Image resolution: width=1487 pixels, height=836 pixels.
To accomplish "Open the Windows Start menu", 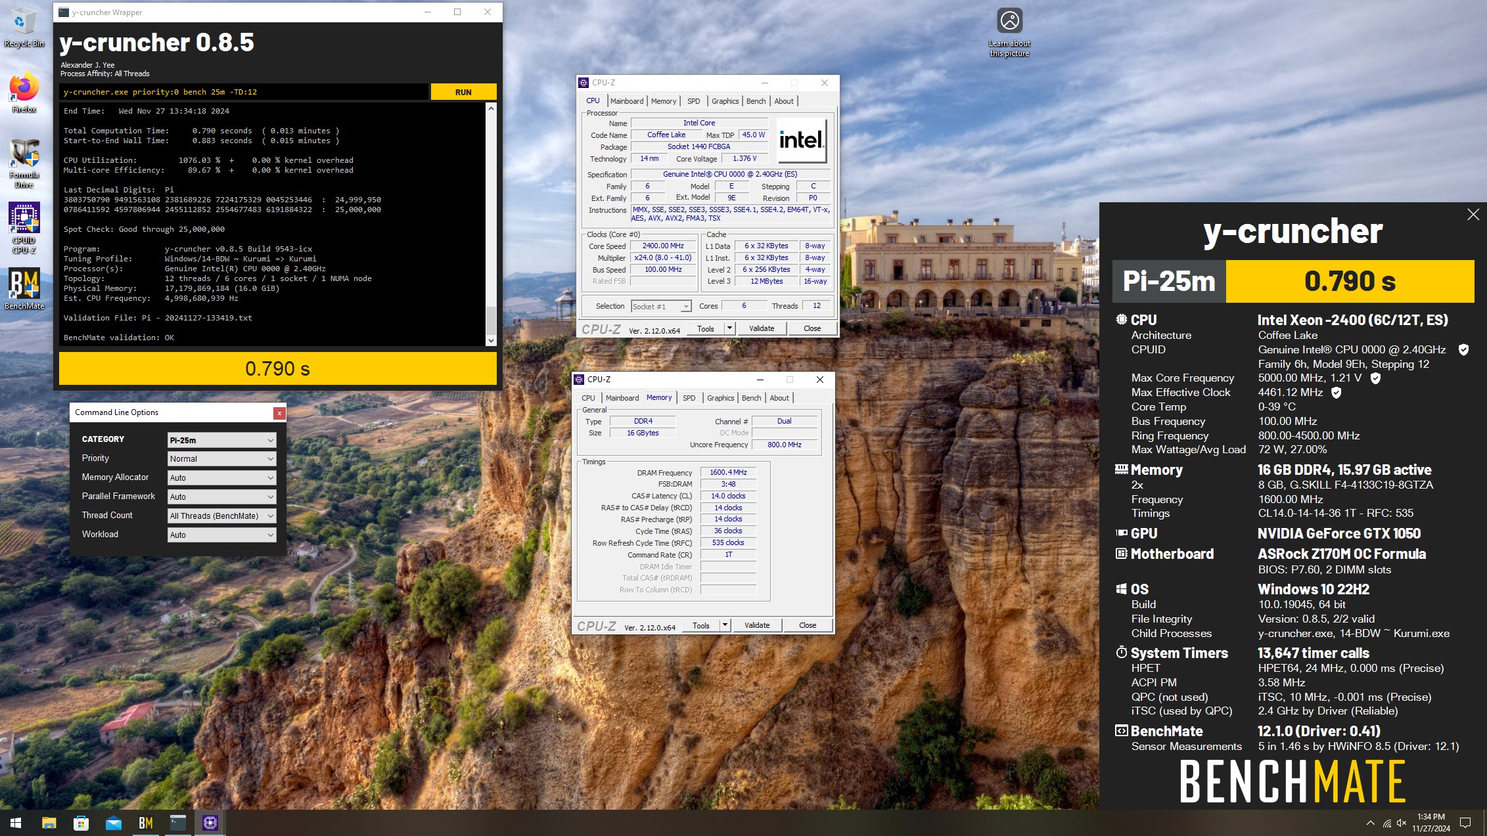I will [16, 823].
